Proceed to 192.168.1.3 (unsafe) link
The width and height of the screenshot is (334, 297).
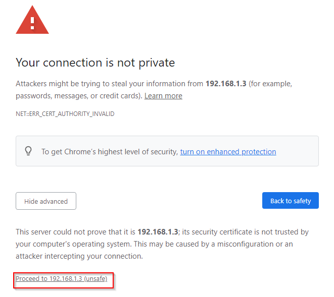pyautogui.click(x=61, y=278)
